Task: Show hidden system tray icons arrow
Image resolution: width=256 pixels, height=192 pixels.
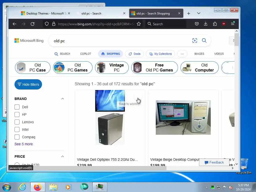Action: [x=206, y=187]
